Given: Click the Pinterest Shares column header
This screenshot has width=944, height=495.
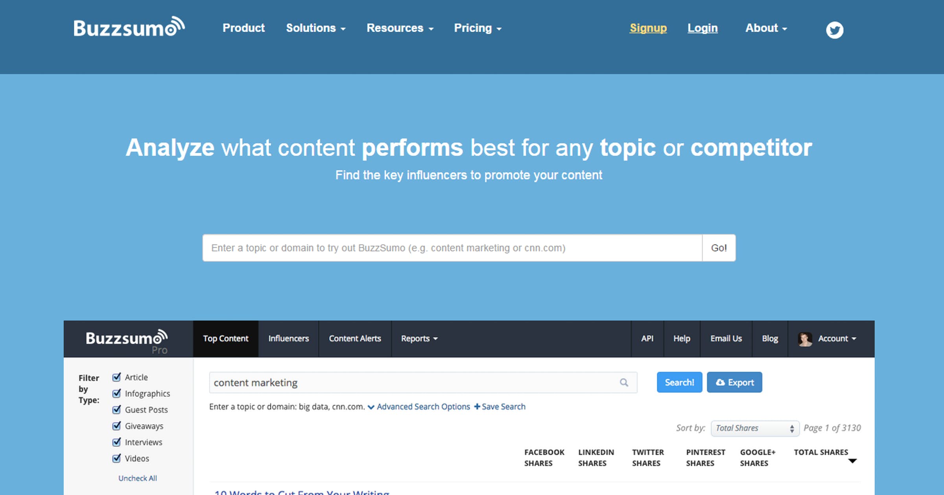Looking at the screenshot, I should [x=706, y=458].
